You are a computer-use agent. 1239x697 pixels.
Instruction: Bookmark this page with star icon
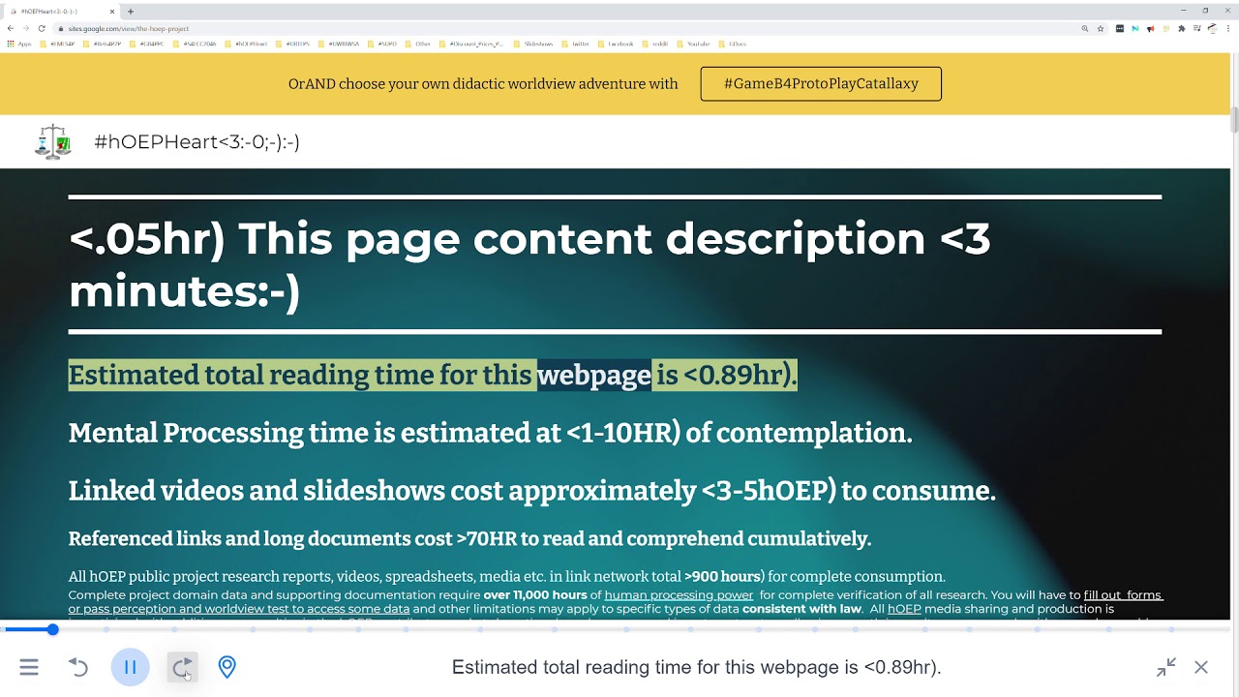(1101, 29)
